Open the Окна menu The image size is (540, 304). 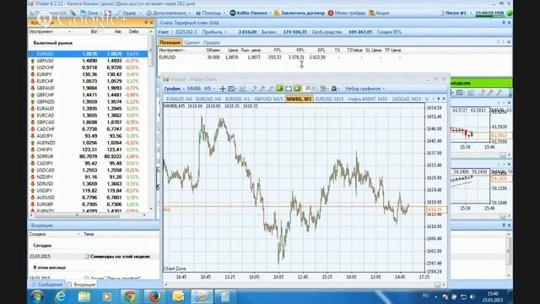pyautogui.click(x=92, y=13)
